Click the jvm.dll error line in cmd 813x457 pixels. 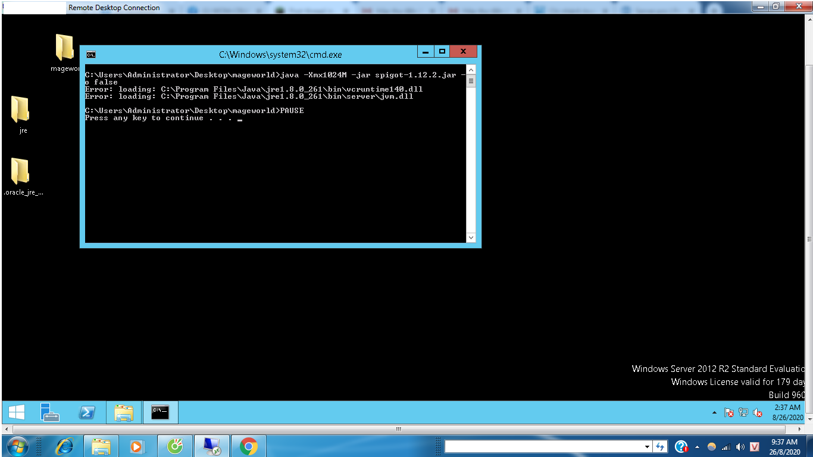pyautogui.click(x=249, y=96)
